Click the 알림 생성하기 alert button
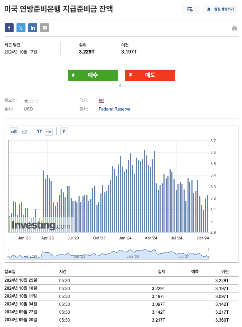The width and height of the screenshot is (242, 327). pyautogui.click(x=220, y=9)
